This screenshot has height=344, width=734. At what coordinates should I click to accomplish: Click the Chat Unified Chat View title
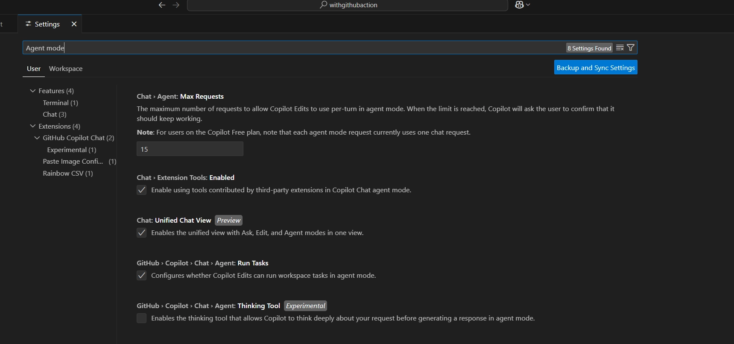[174, 221]
